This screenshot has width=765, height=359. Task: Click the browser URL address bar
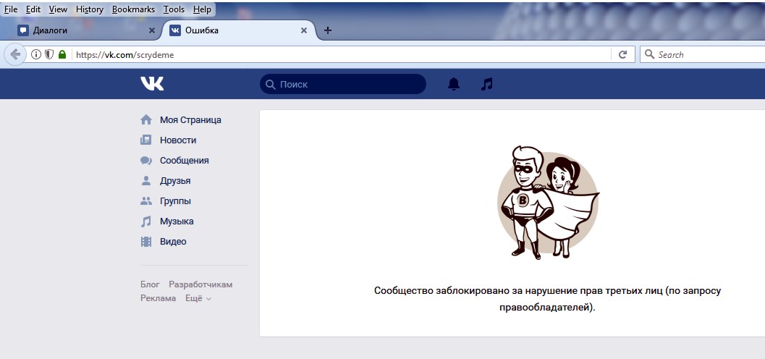340,54
